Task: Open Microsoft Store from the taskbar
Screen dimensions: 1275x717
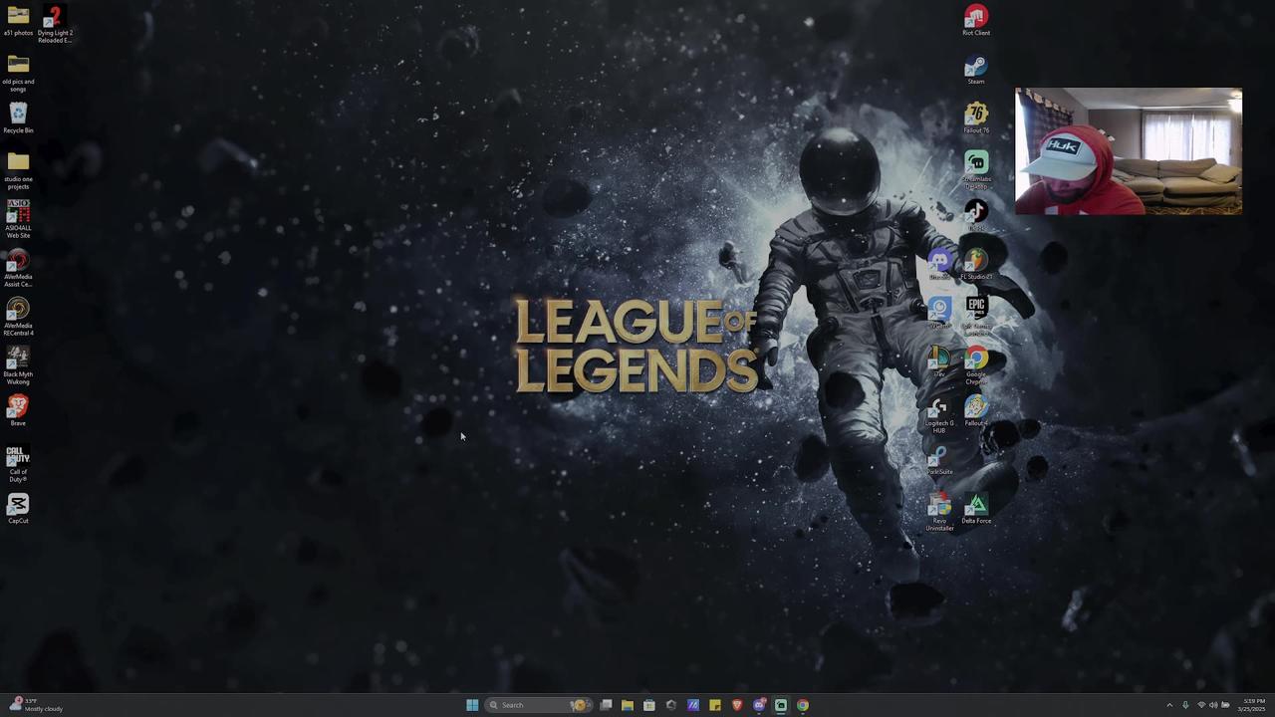Action: click(x=649, y=705)
